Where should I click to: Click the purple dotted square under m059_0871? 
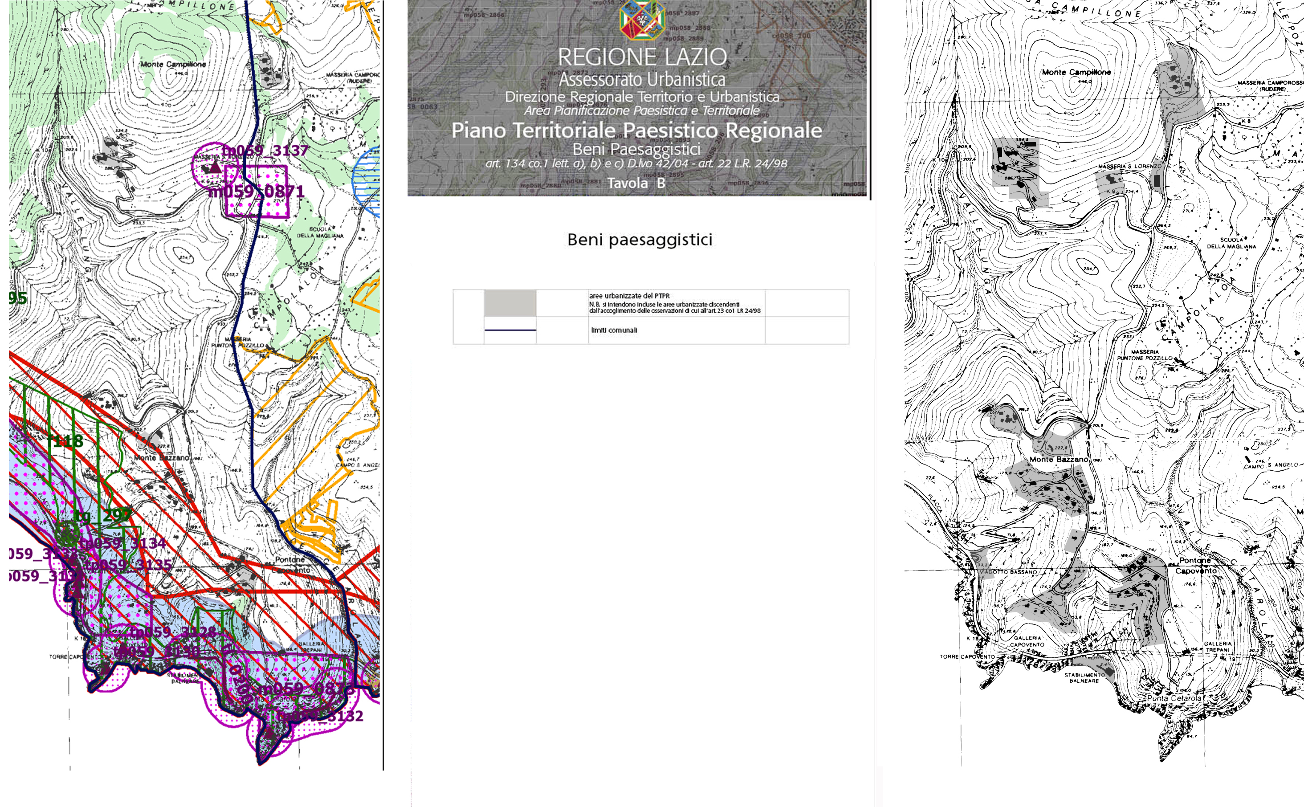pos(256,191)
